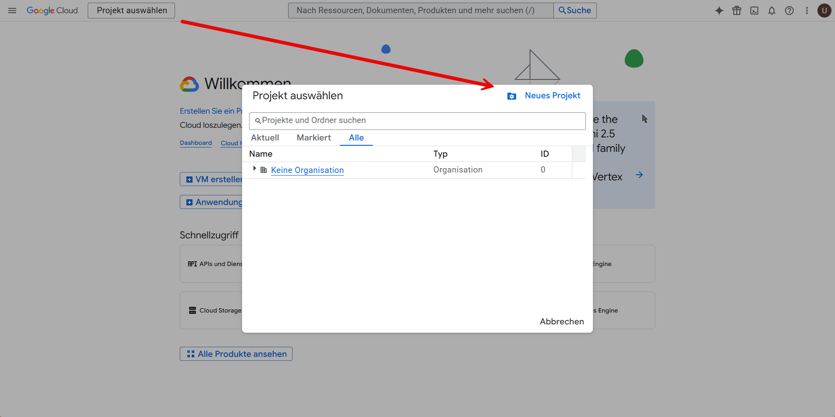
Task: Switch to the Aktuell tab
Action: click(x=265, y=137)
